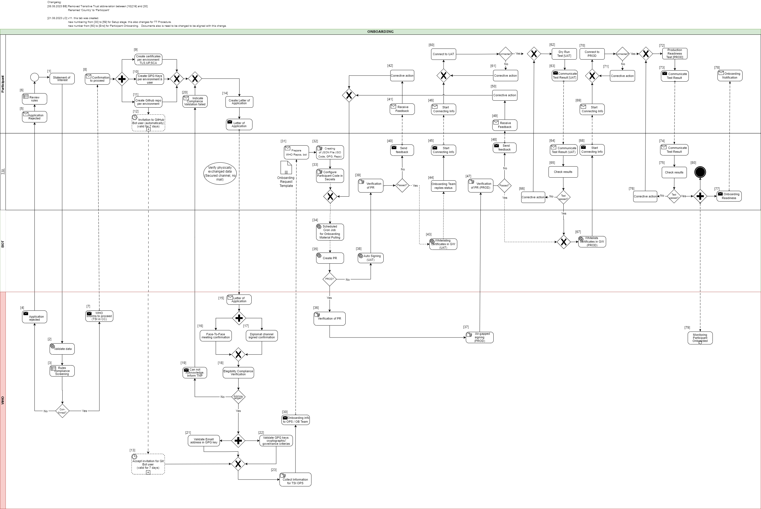This screenshot has height=509, width=761.
Task: Select the final end event circle
Action: [701, 172]
